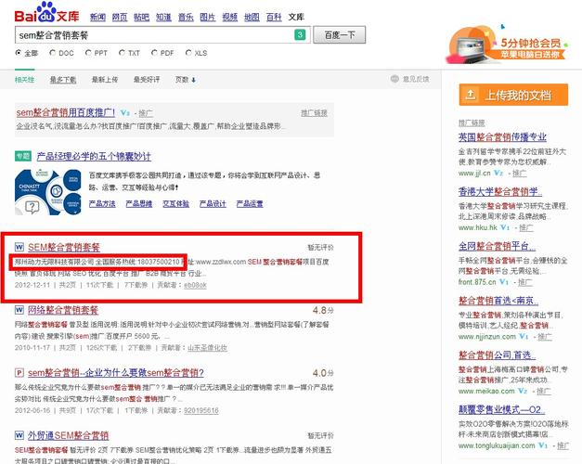The image size is (582, 464).
Task: Click the PDF icon beside sem整合营销 result
Action: coord(20,373)
